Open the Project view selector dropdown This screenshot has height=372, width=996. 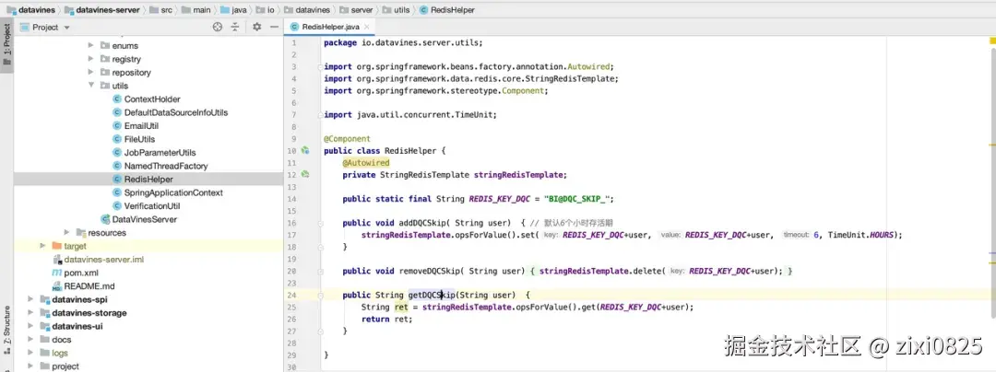(x=45, y=28)
